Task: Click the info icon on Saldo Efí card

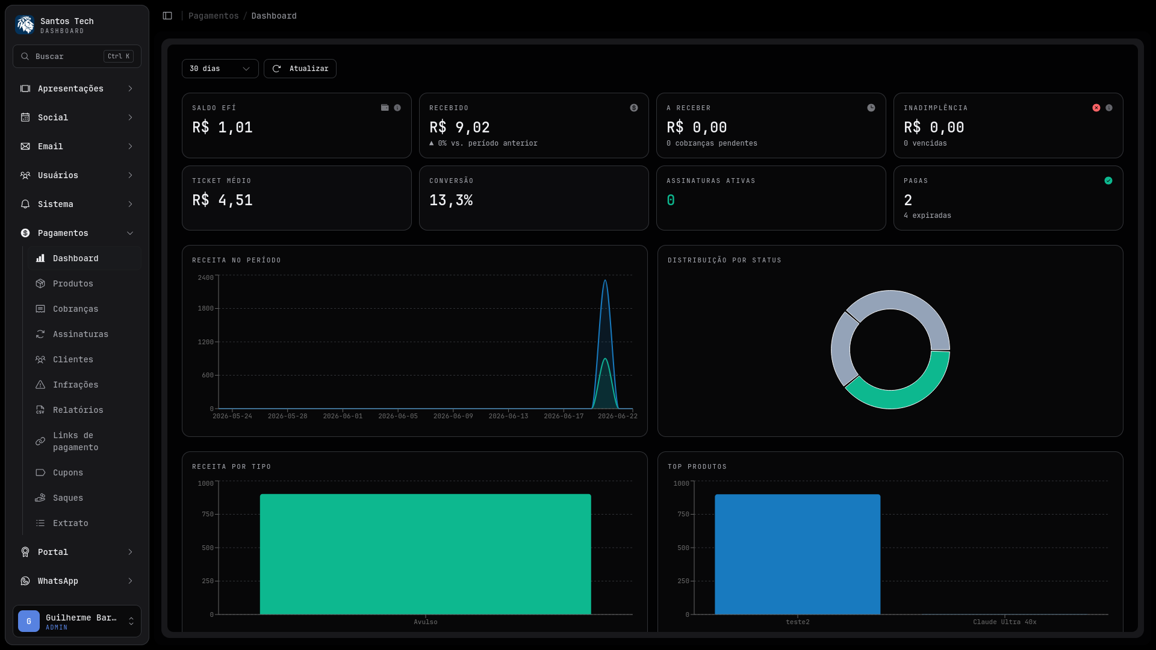Action: 397,108
